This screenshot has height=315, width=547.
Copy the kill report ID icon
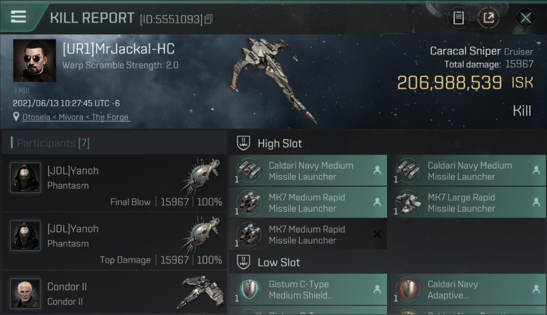click(x=209, y=19)
